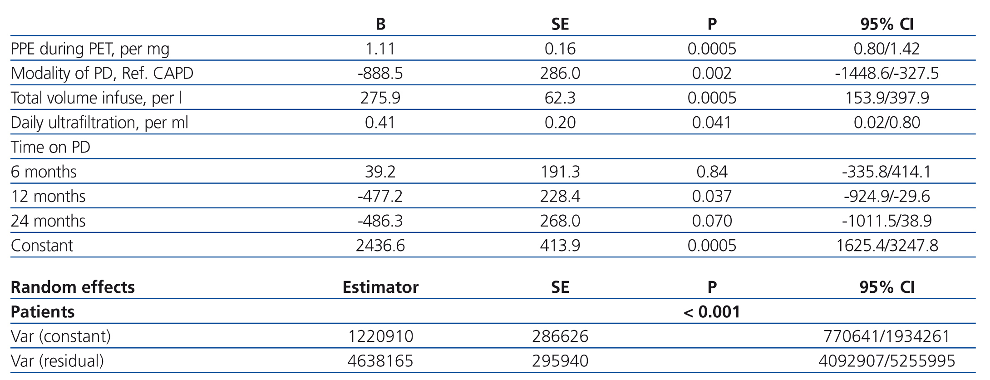
Task: Select the Modality of PD row label
Action: [102, 73]
